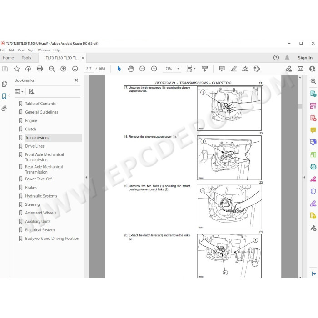Open the Engine bookmark
Screen dimensions: 318x318
point(31,121)
